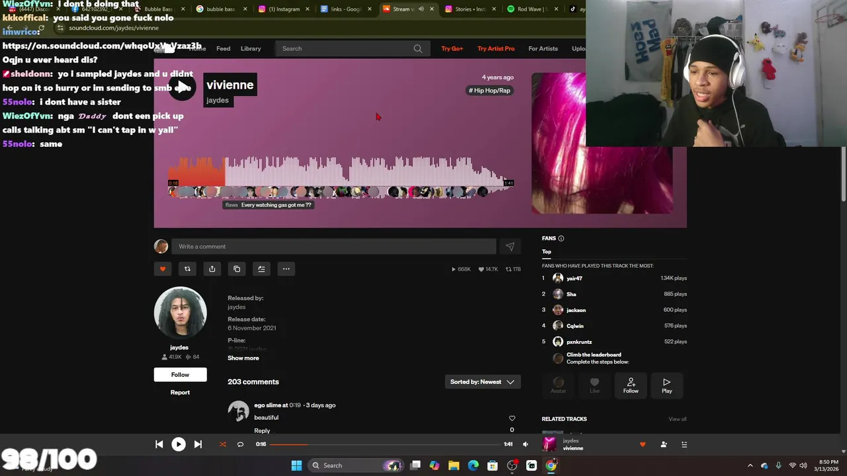Click the track waveform to seek
This screenshot has height=476, width=847.
pos(341,172)
